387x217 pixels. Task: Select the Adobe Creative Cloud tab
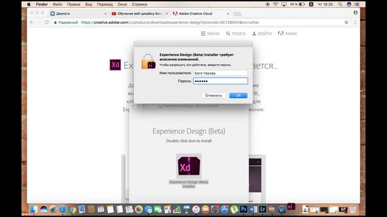(x=201, y=13)
